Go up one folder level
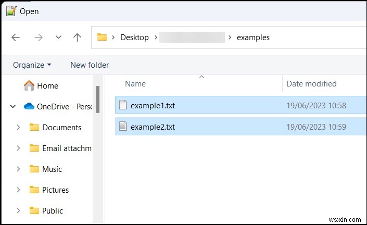Viewport: 367px width, 225px height. click(x=77, y=37)
